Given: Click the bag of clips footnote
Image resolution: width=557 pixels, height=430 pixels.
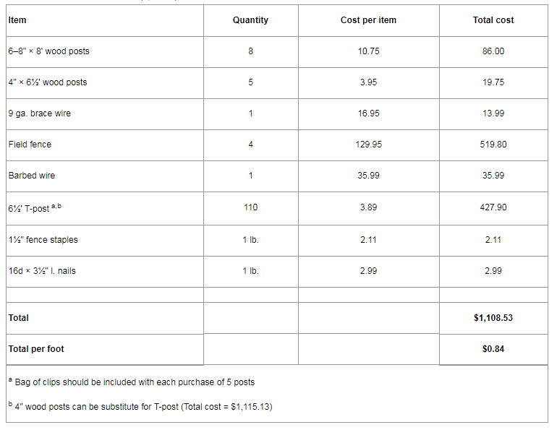Looking at the screenshot, I should click(134, 382).
